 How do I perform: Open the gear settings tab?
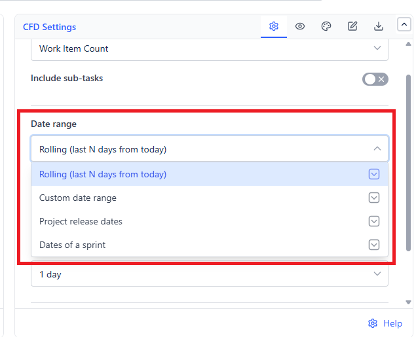[x=274, y=26]
